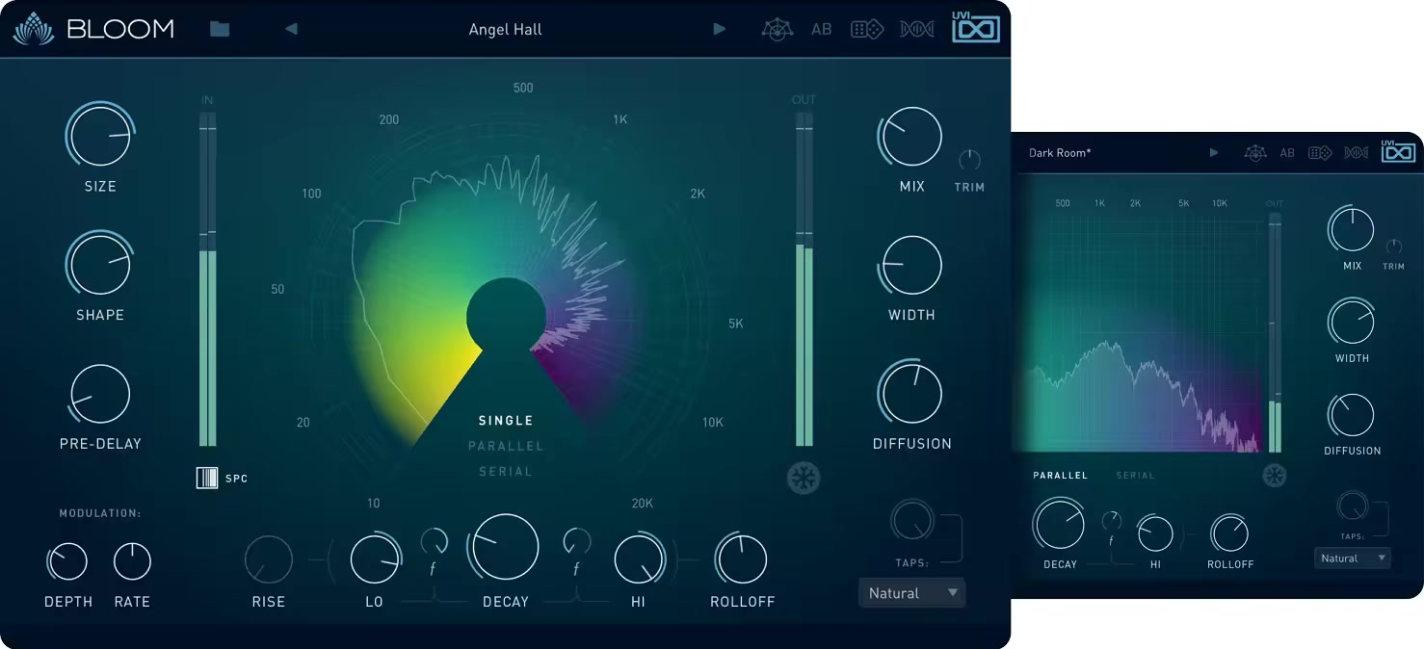This screenshot has height=649, width=1424.
Task: Toggle the snowflake freeze button in main window
Action: (x=804, y=478)
